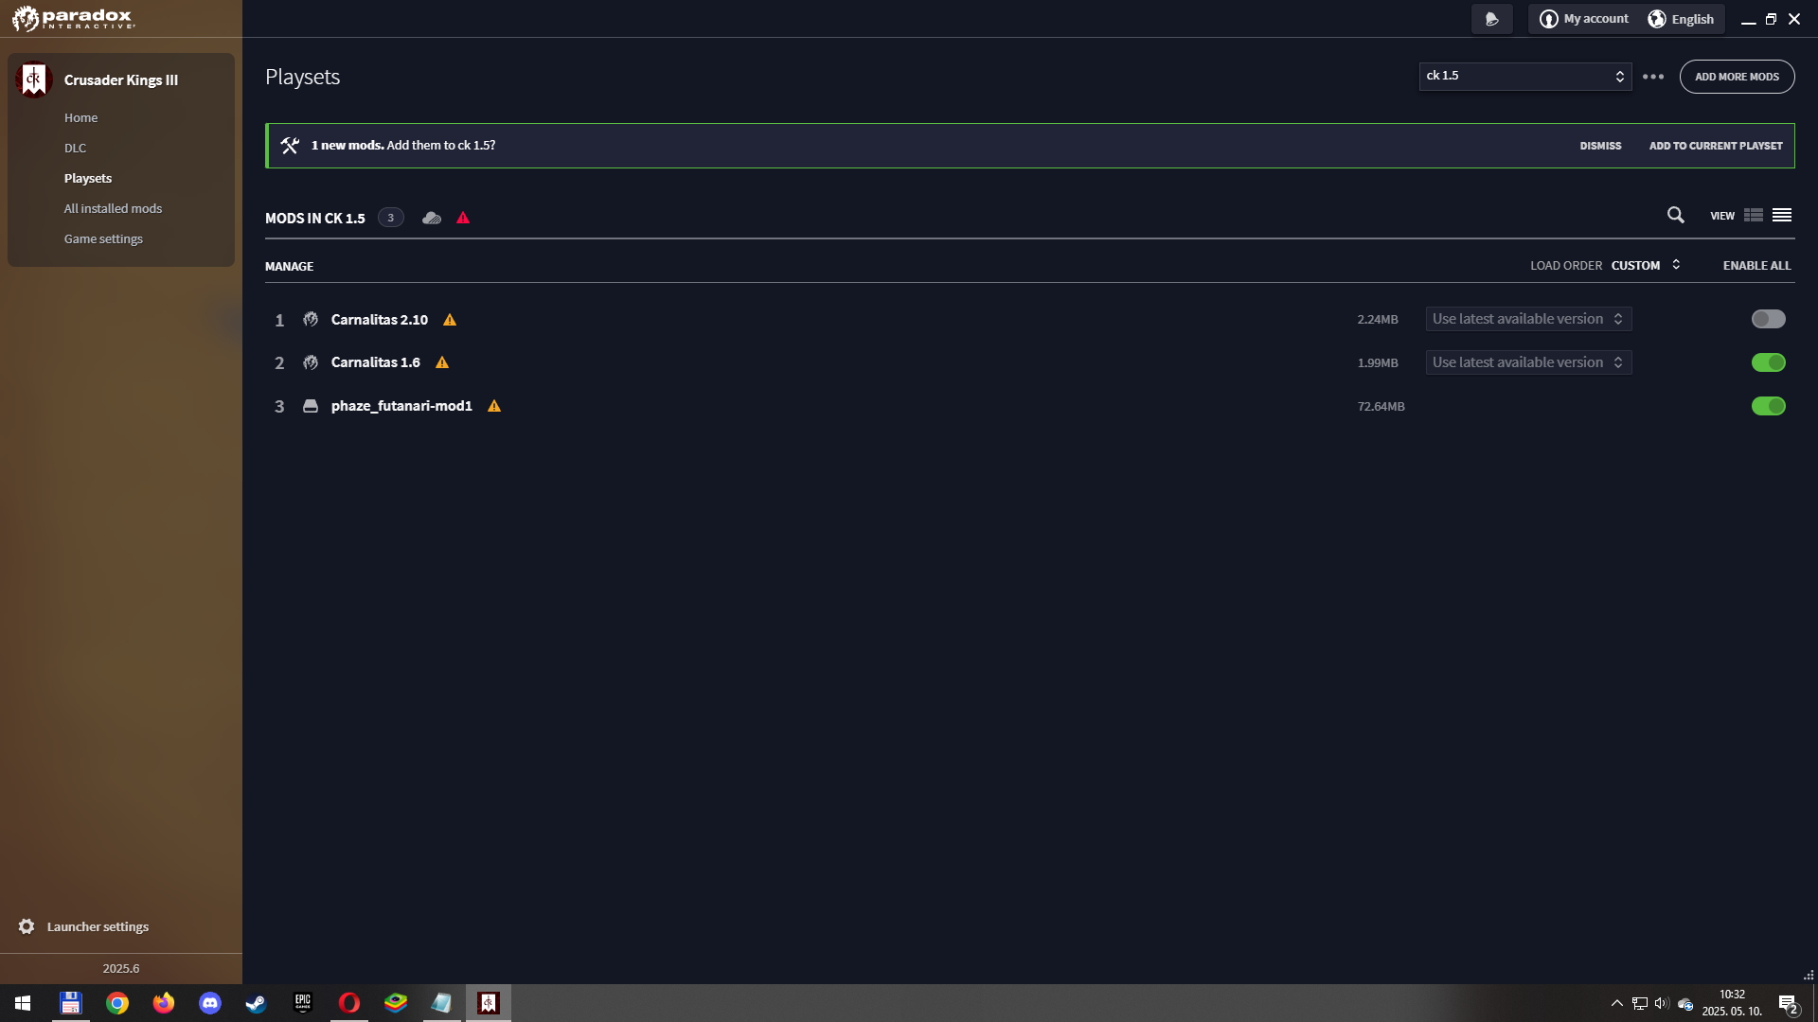The width and height of the screenshot is (1818, 1022).
Task: Open Game settings
Action: (x=103, y=239)
